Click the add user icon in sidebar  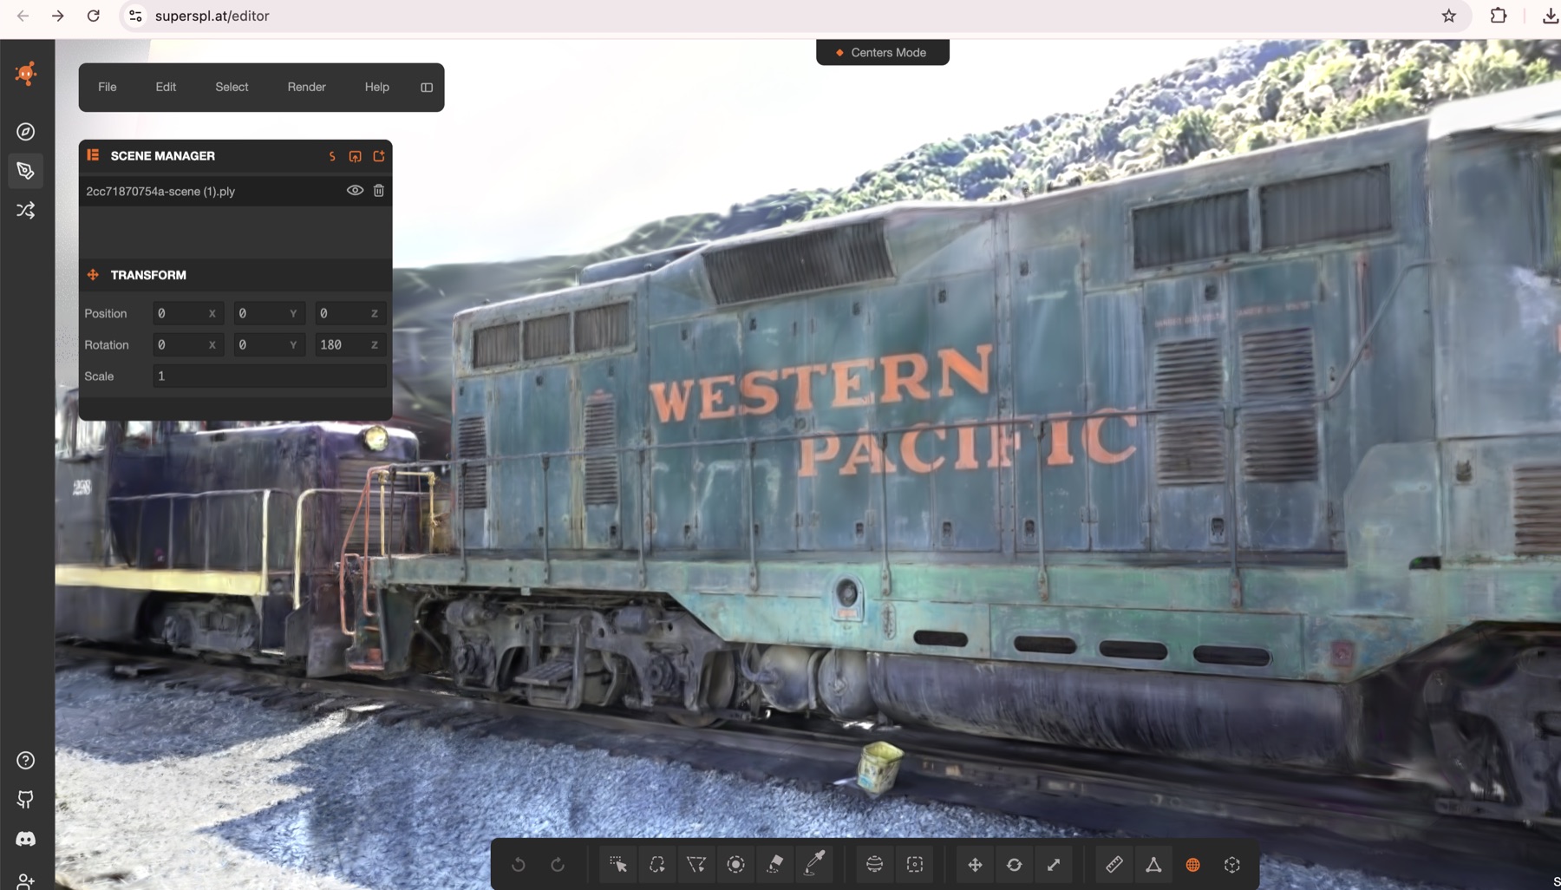click(26, 880)
